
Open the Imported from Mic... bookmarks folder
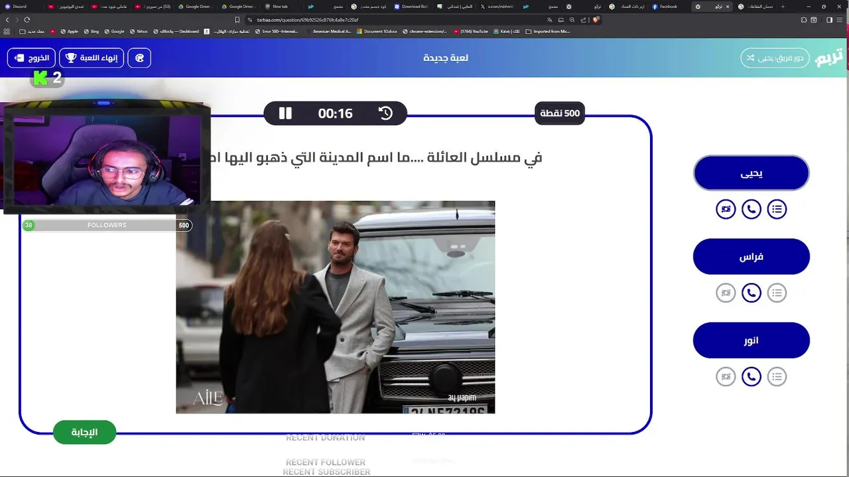pos(548,31)
